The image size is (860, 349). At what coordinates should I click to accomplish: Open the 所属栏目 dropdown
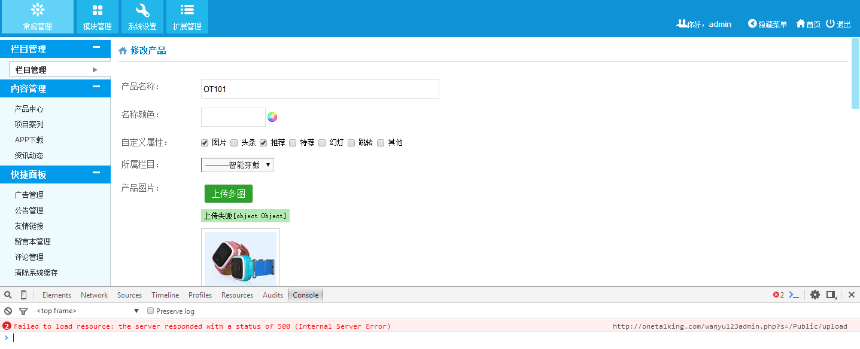pos(238,165)
